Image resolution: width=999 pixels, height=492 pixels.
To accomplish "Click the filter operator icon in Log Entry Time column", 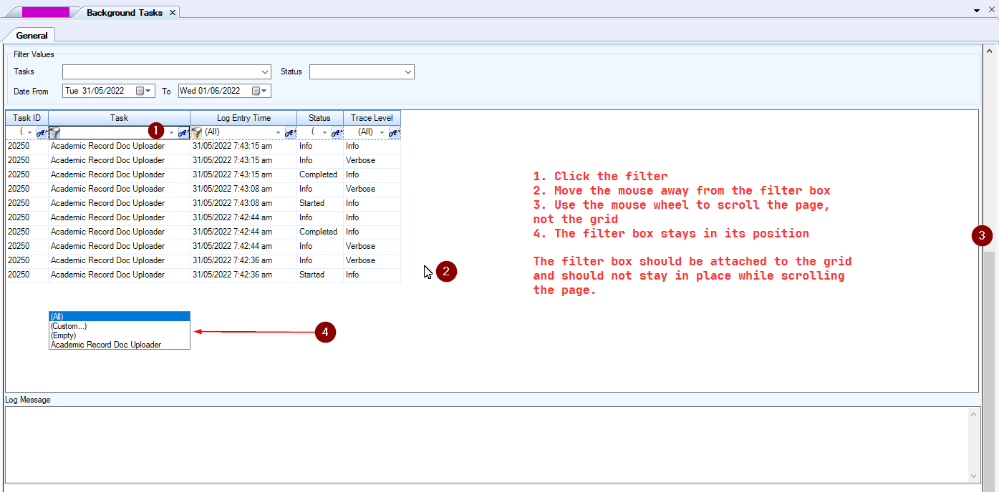I will [290, 132].
